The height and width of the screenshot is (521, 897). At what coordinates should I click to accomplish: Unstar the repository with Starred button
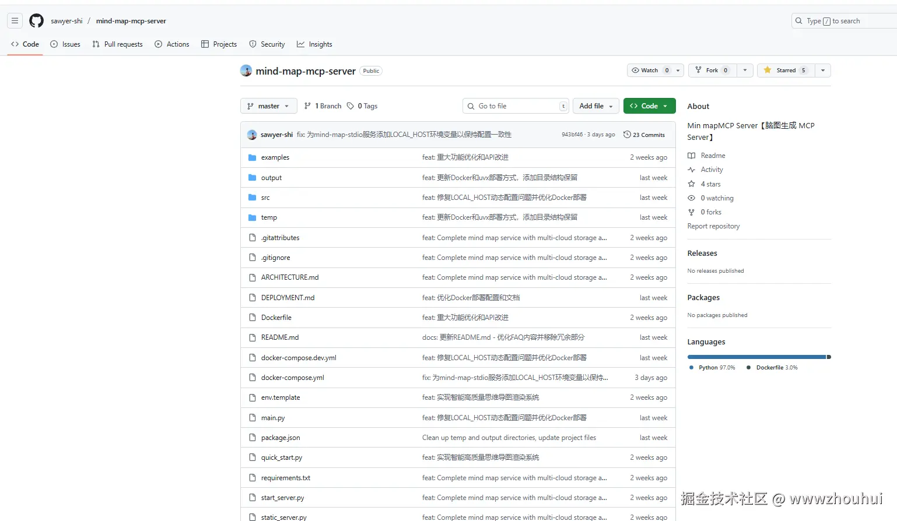coord(786,71)
